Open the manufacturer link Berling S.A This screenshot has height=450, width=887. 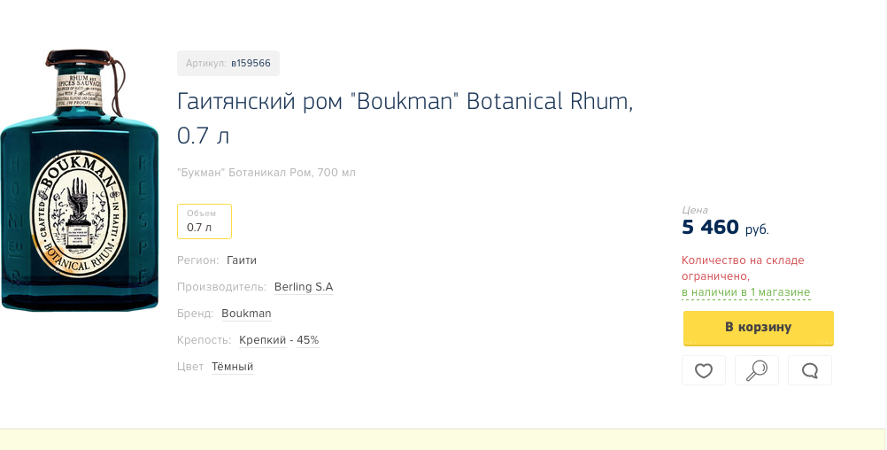click(x=304, y=287)
